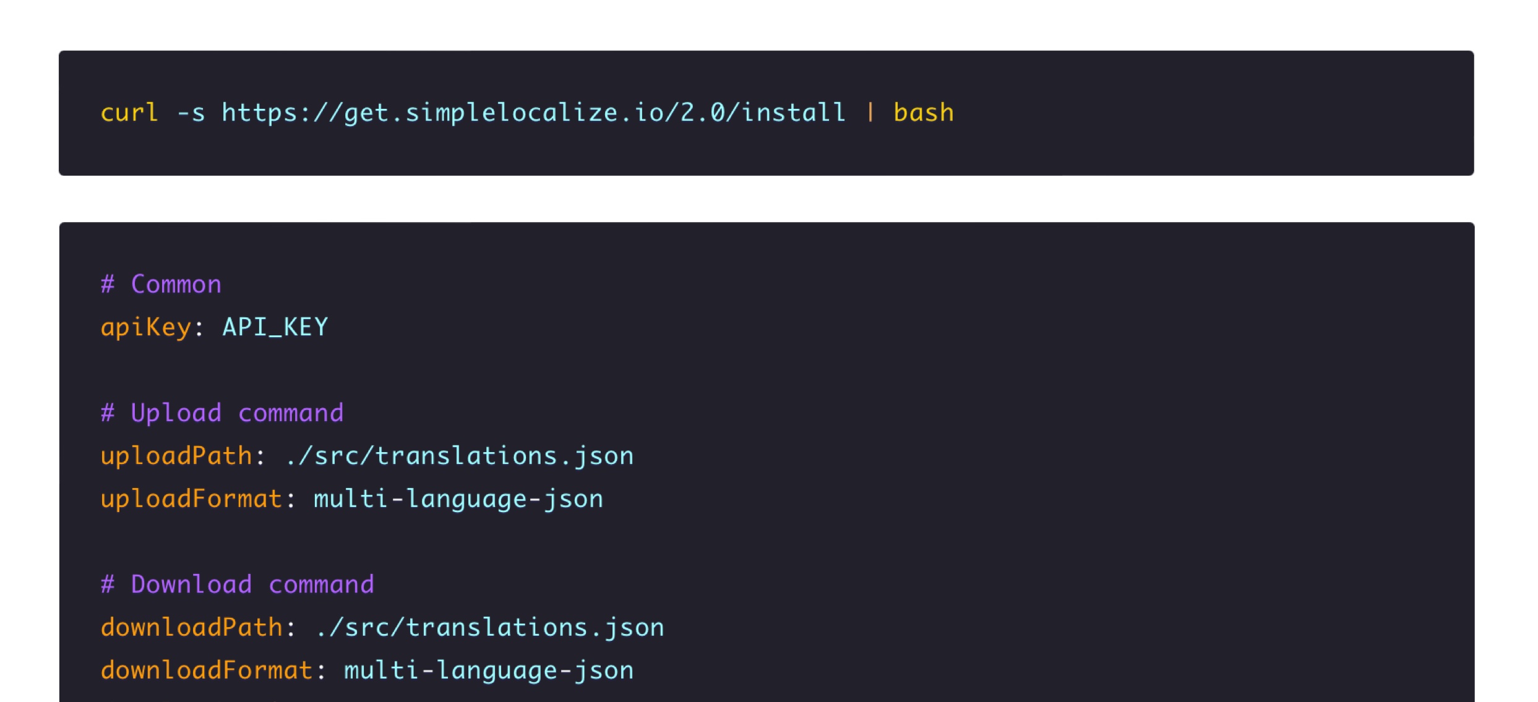Click the '# Download command' comment
1538x702 pixels.
click(x=238, y=584)
